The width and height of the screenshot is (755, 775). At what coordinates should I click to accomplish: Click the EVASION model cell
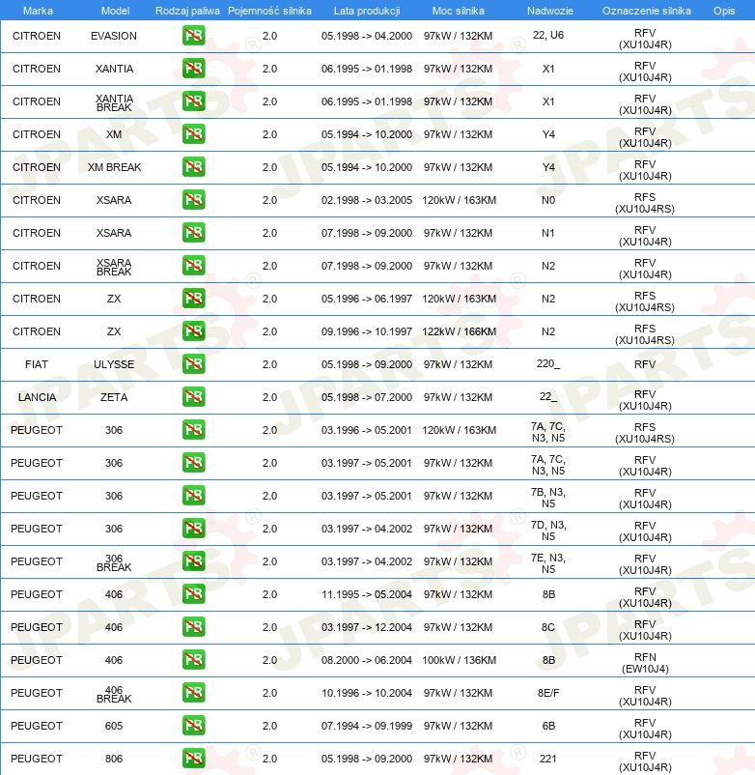(114, 36)
